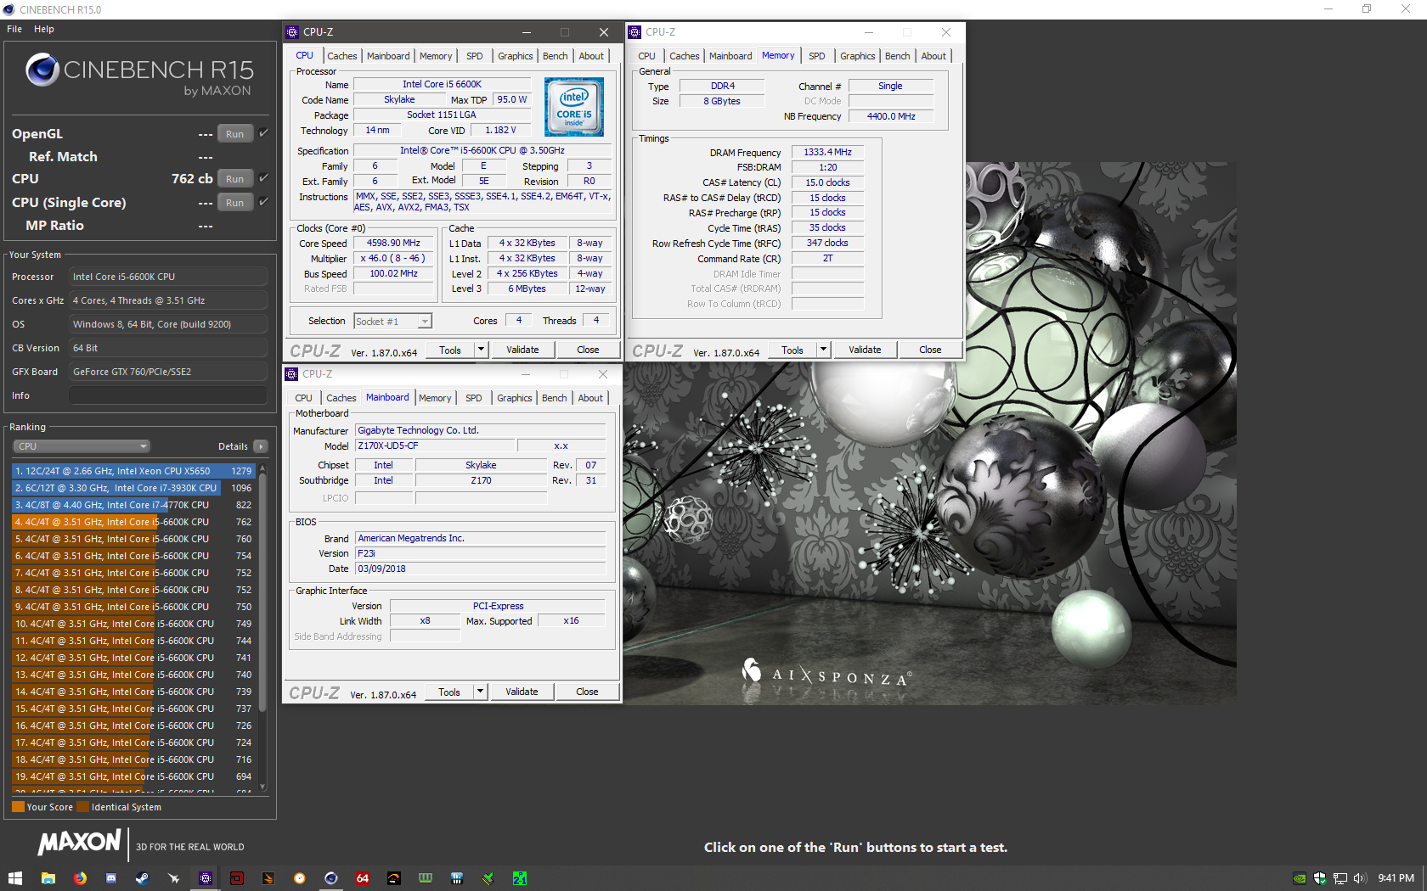This screenshot has height=891, width=1427.
Task: Click the Core Speed value 4598.90 MHz
Action: [393, 243]
